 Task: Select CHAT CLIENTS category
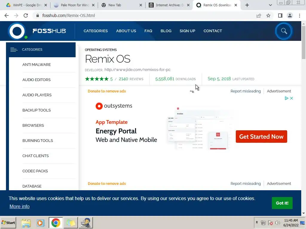[36, 156]
